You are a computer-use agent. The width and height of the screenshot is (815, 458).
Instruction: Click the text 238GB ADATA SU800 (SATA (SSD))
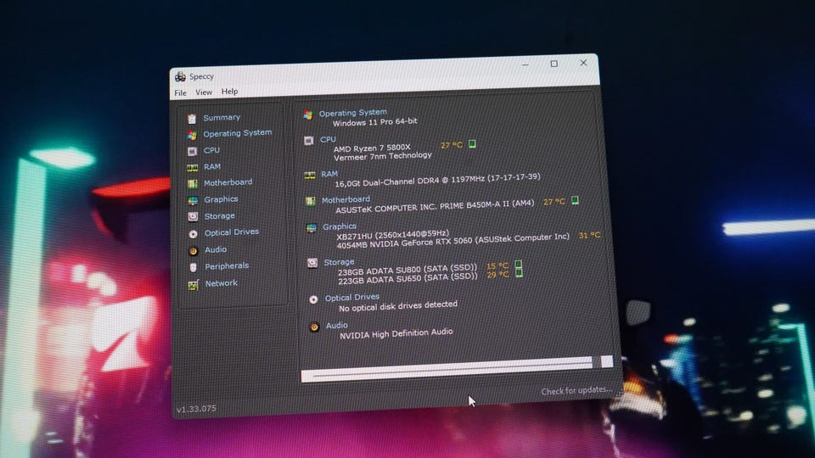click(x=407, y=270)
